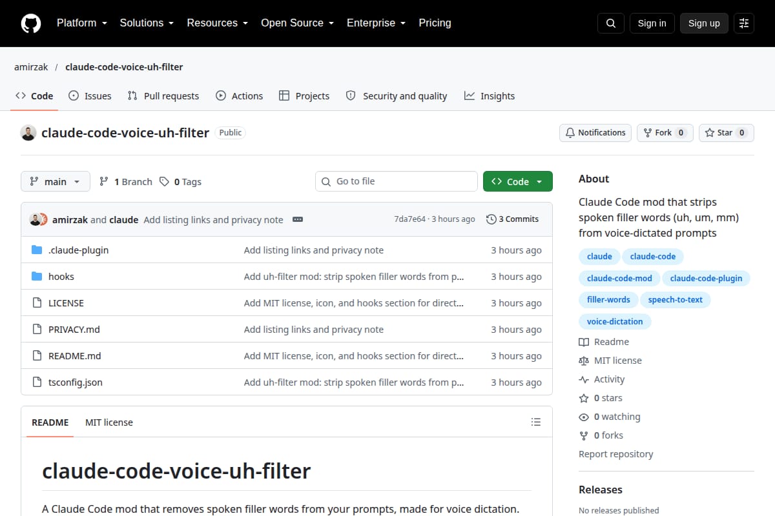Click the search magnifier button

tap(611, 23)
